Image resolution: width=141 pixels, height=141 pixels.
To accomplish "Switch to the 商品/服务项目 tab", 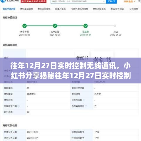I will [x=117, y=9].
